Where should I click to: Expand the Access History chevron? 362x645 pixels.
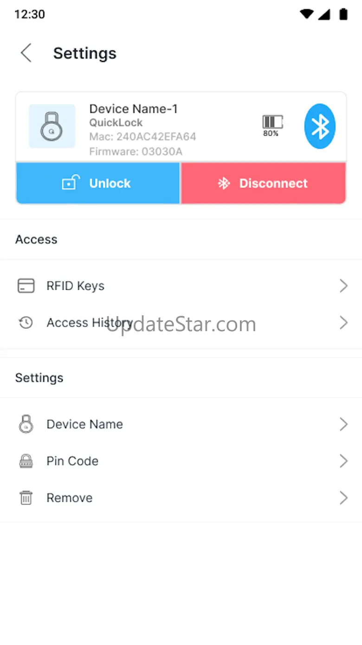click(343, 322)
